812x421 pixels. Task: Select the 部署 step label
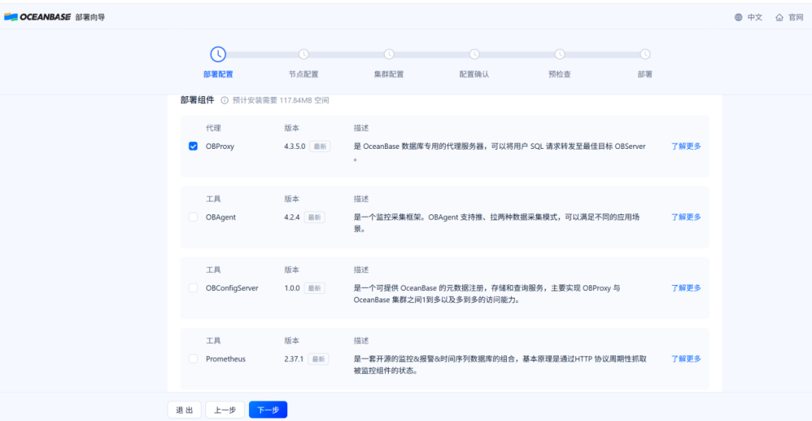(x=645, y=74)
